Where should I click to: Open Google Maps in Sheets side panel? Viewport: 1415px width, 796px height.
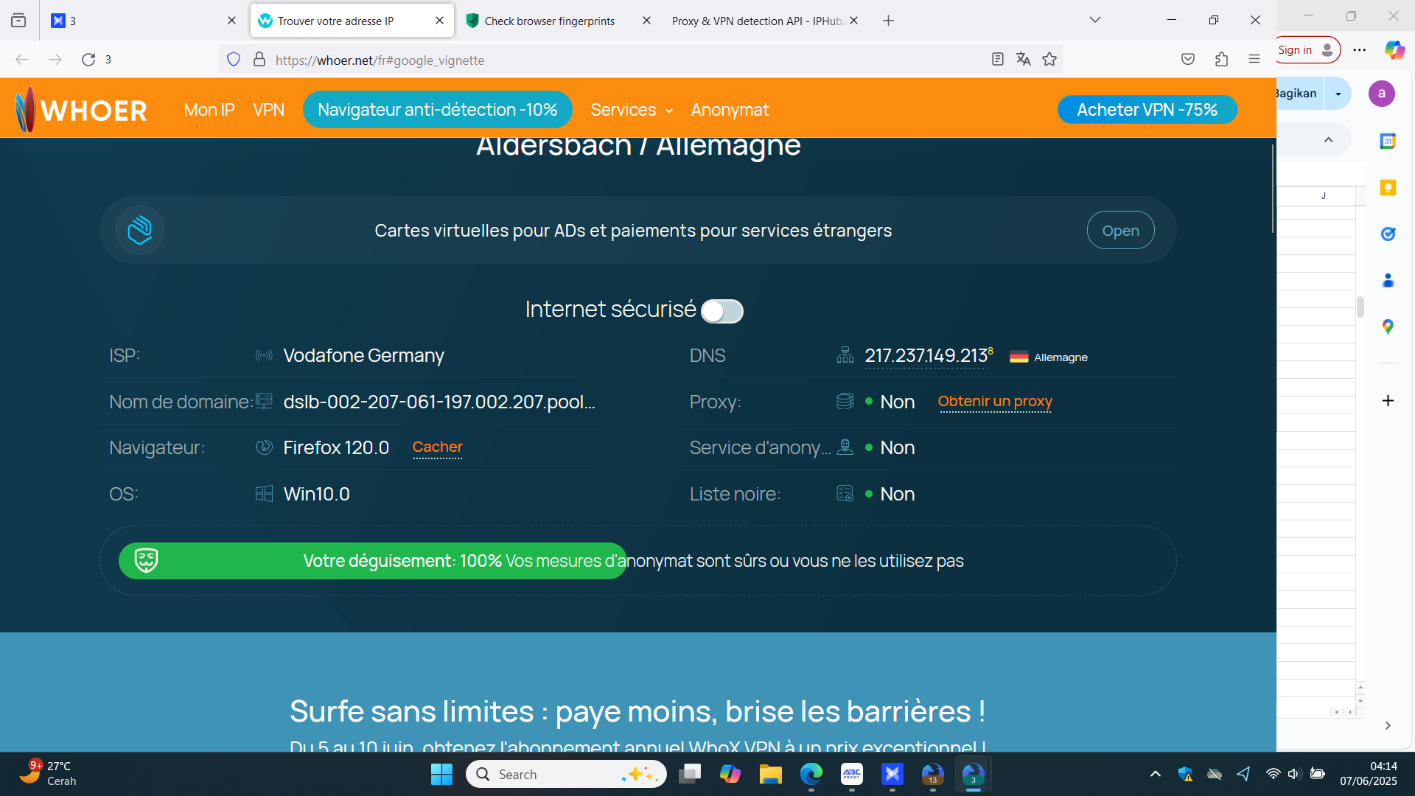point(1388,327)
